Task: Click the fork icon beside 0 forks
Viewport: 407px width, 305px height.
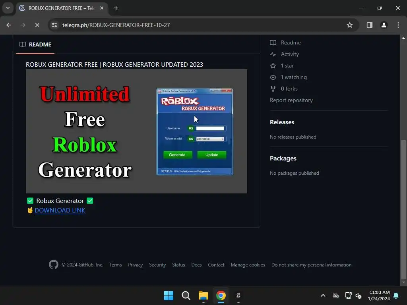Action: [x=273, y=89]
